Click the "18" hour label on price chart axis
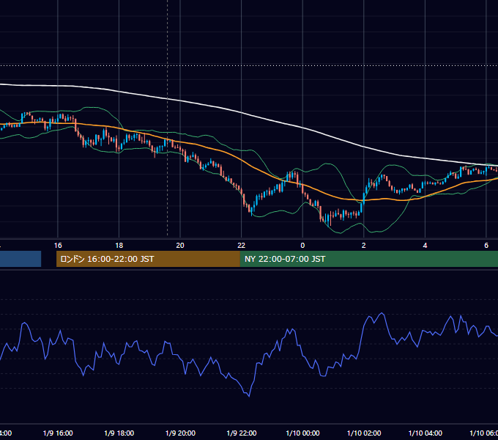Screen dimensions: 498x440 (x=119, y=246)
